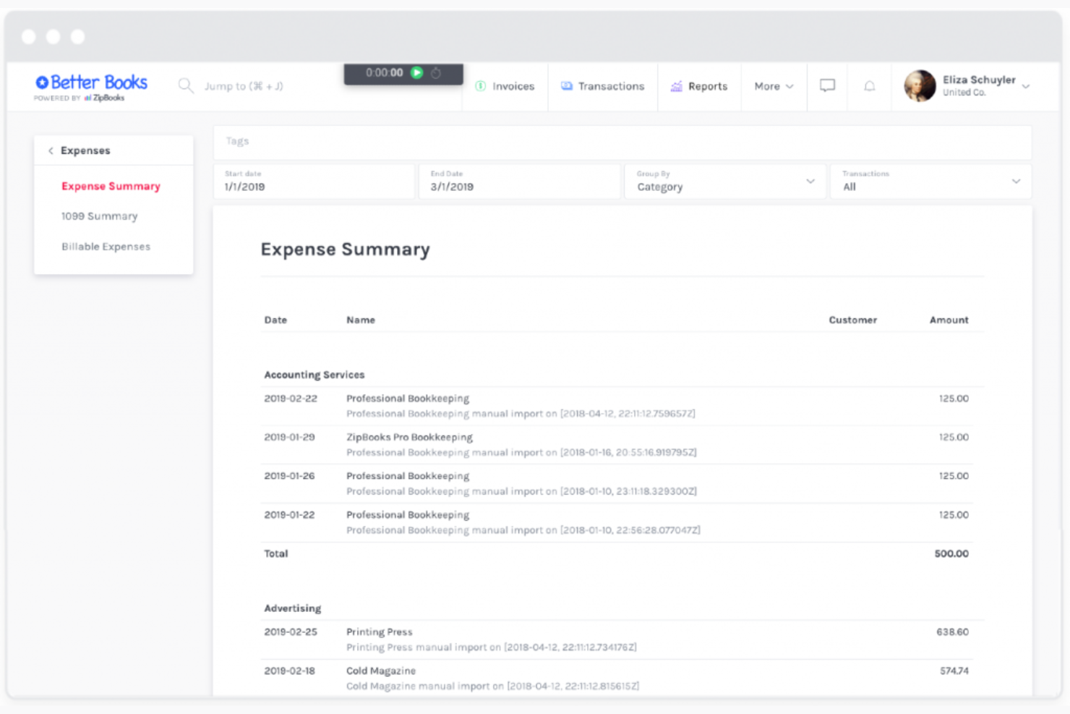Open the chat bubble icon
1070x714 pixels.
(826, 86)
